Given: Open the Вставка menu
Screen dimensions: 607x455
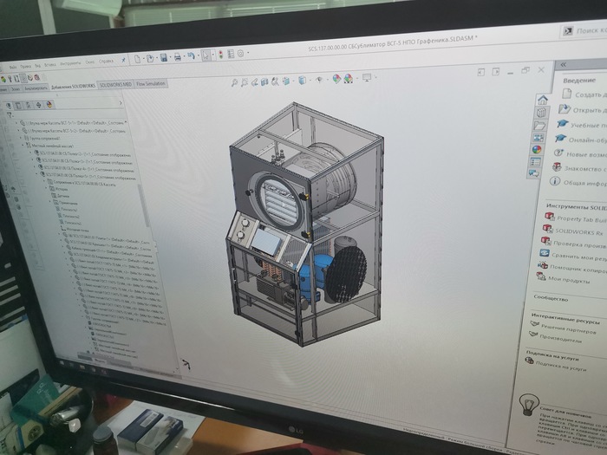Looking at the screenshot, I should pyautogui.click(x=50, y=65).
